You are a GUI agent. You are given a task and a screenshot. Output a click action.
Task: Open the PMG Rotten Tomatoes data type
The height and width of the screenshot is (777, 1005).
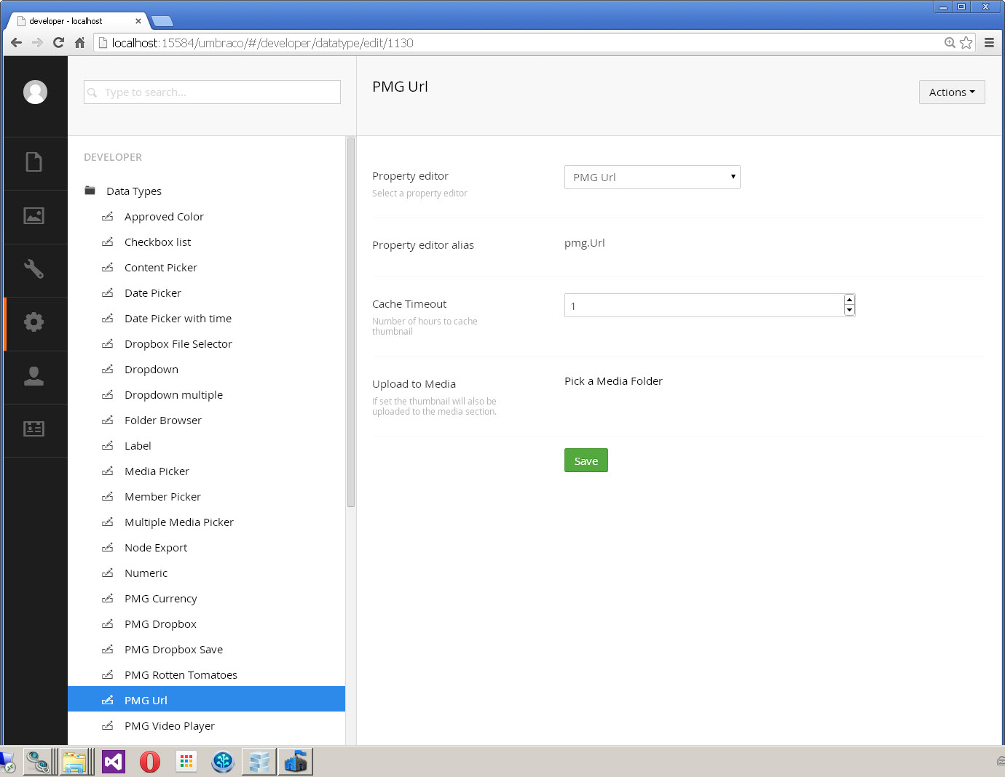point(181,675)
